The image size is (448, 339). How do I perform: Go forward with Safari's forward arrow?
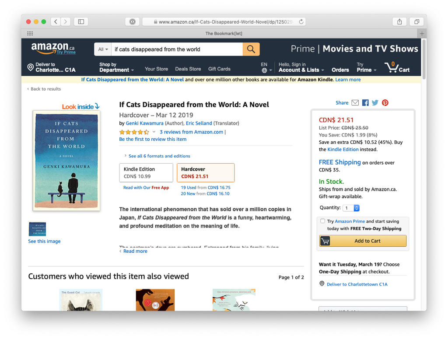(66, 22)
